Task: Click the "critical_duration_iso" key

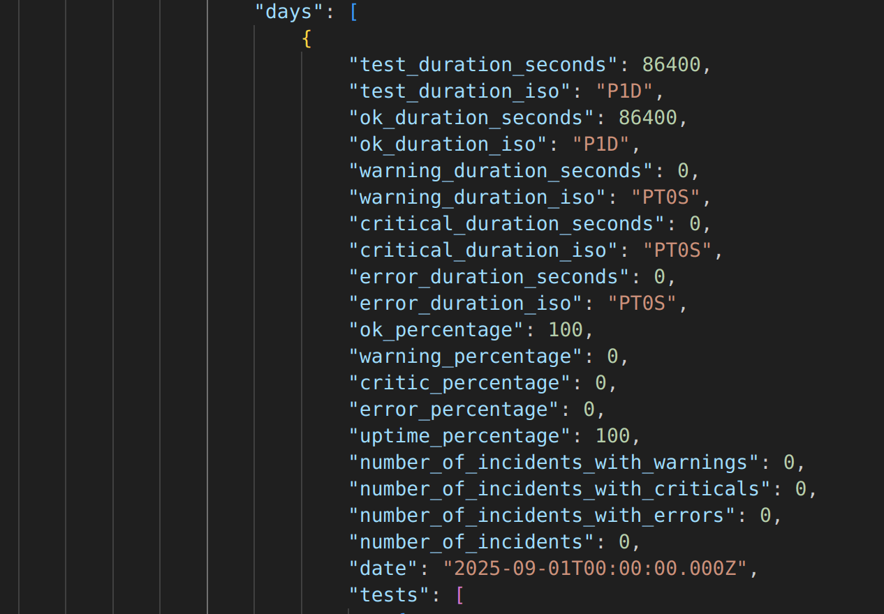Action: tap(484, 250)
